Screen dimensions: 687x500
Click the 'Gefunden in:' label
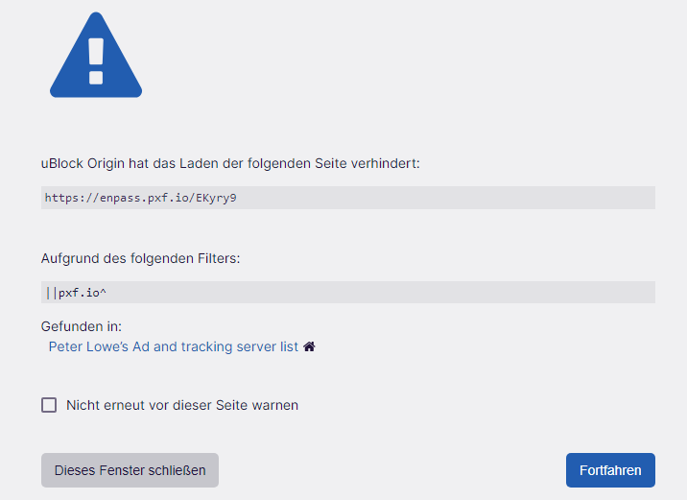click(82, 326)
